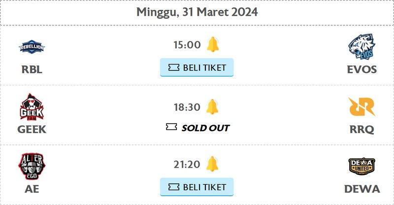394x205 pixels.
Task: Toggle reminder bell for 21:20 match
Action: point(212,164)
